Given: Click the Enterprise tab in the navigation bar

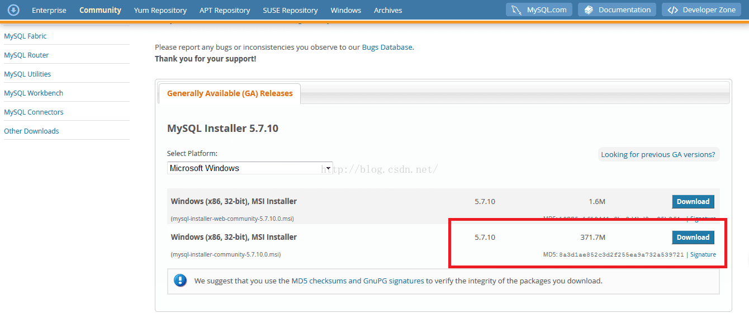Looking at the screenshot, I should coord(49,10).
